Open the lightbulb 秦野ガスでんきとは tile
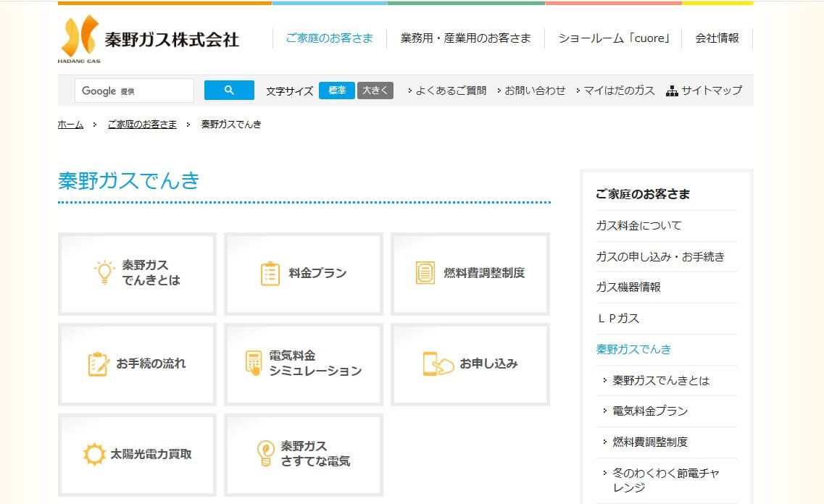This screenshot has height=504, width=824. pos(137,273)
